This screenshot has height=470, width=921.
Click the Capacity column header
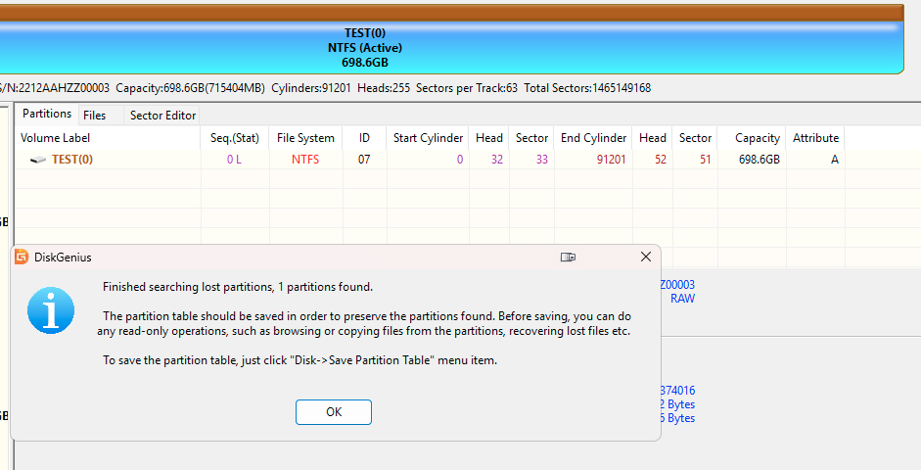(x=757, y=138)
